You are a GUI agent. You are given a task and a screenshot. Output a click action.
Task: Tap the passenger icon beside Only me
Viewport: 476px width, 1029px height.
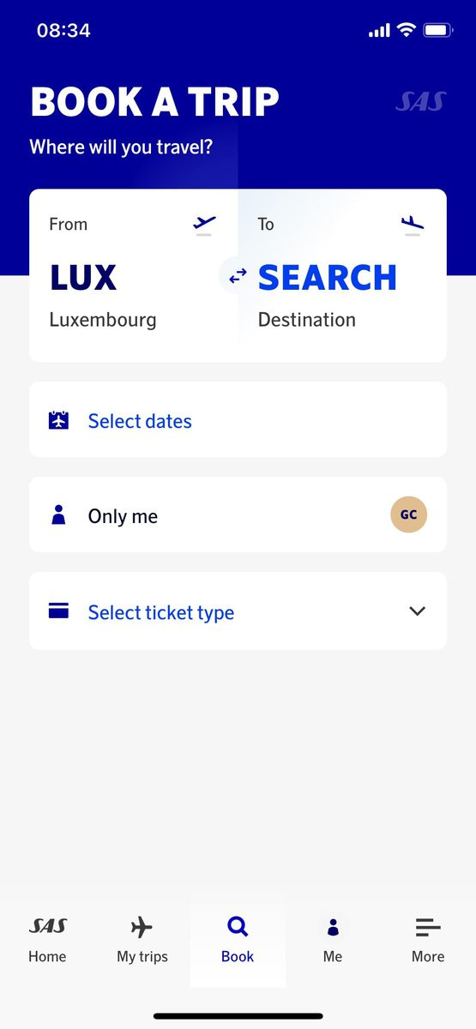point(58,515)
